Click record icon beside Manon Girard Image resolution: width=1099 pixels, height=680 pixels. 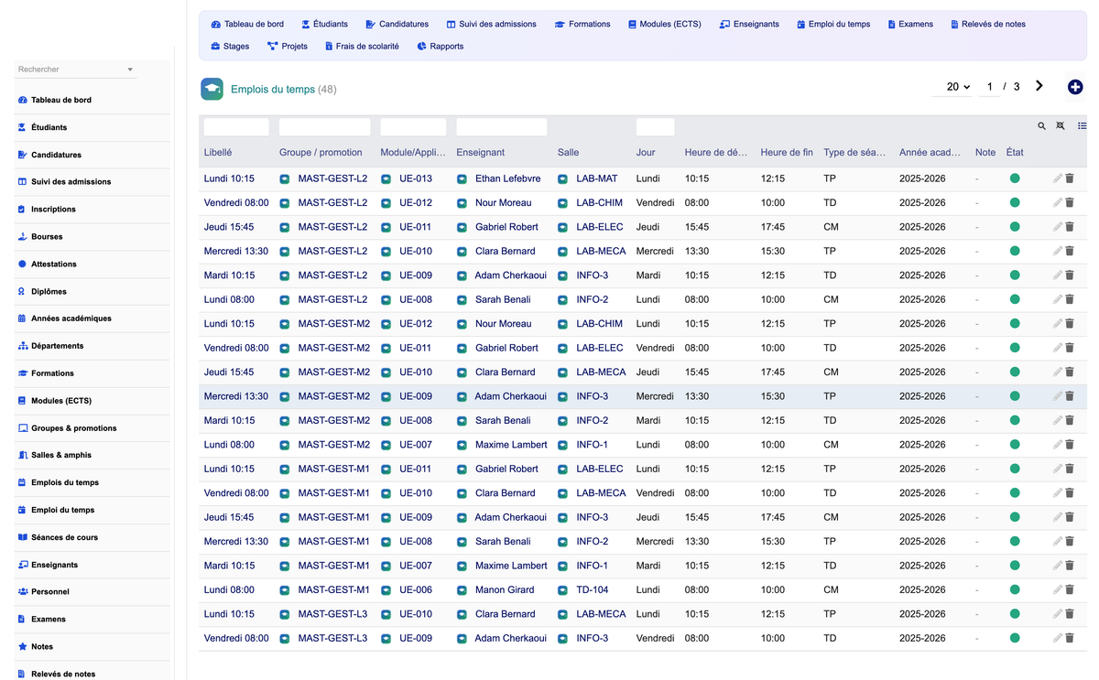click(x=462, y=590)
